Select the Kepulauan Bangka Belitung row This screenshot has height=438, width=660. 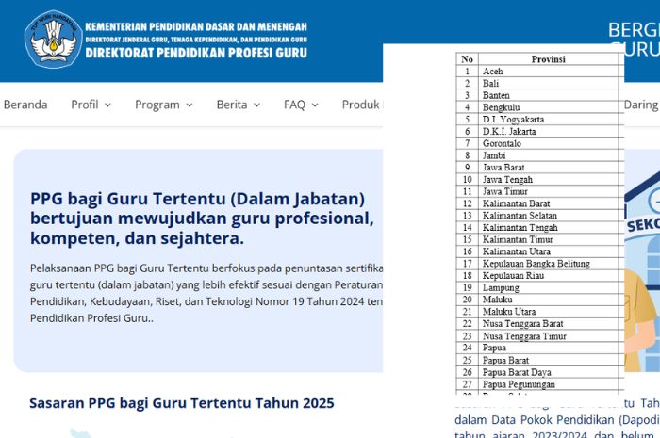pos(537,264)
